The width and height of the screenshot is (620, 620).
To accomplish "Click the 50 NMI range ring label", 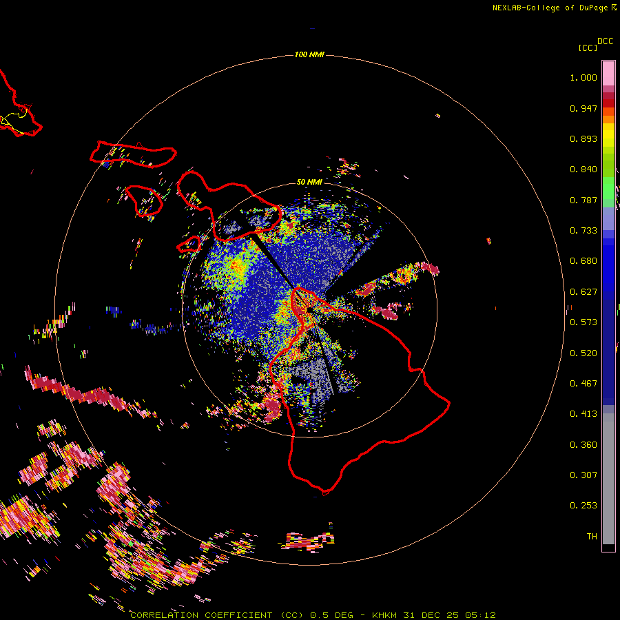I will pos(309,182).
